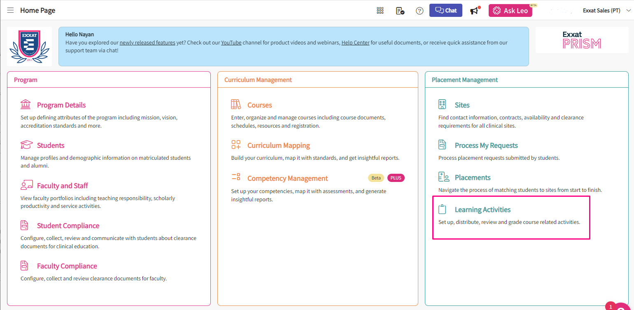This screenshot has height=310, width=634.
Task: Open the Competency Management link
Action: click(288, 178)
